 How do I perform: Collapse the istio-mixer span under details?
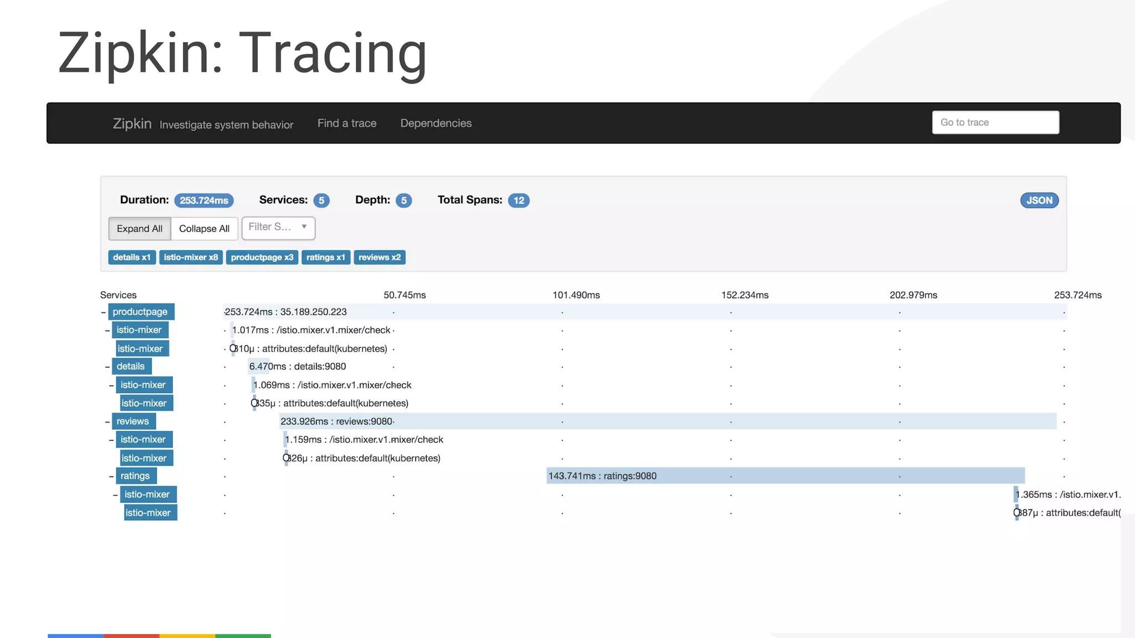(111, 385)
